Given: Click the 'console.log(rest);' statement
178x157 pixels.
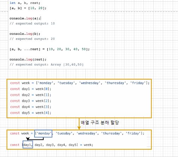Looking at the screenshot, I should point(28,59).
